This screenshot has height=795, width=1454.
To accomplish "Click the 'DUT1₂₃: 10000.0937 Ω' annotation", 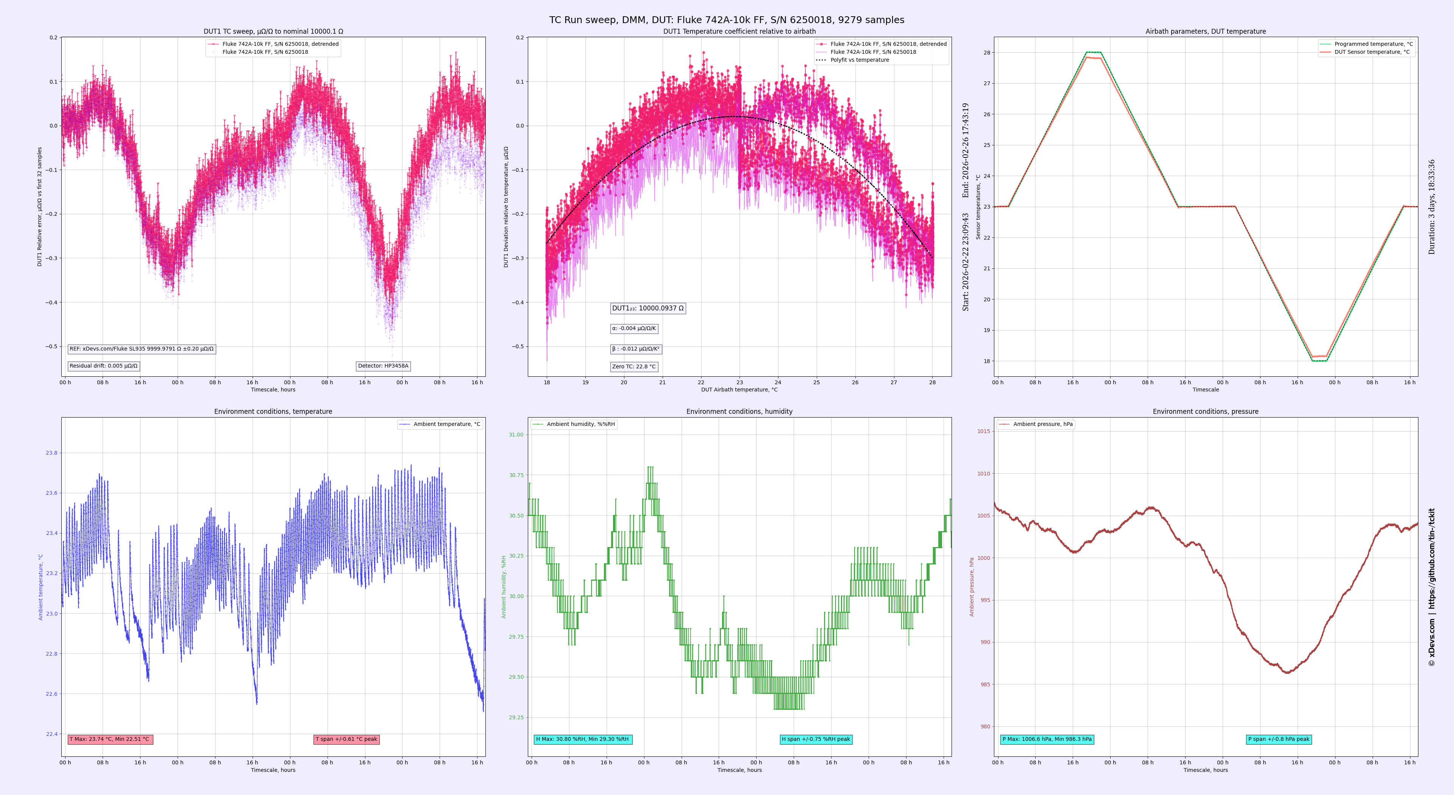I will click(647, 309).
